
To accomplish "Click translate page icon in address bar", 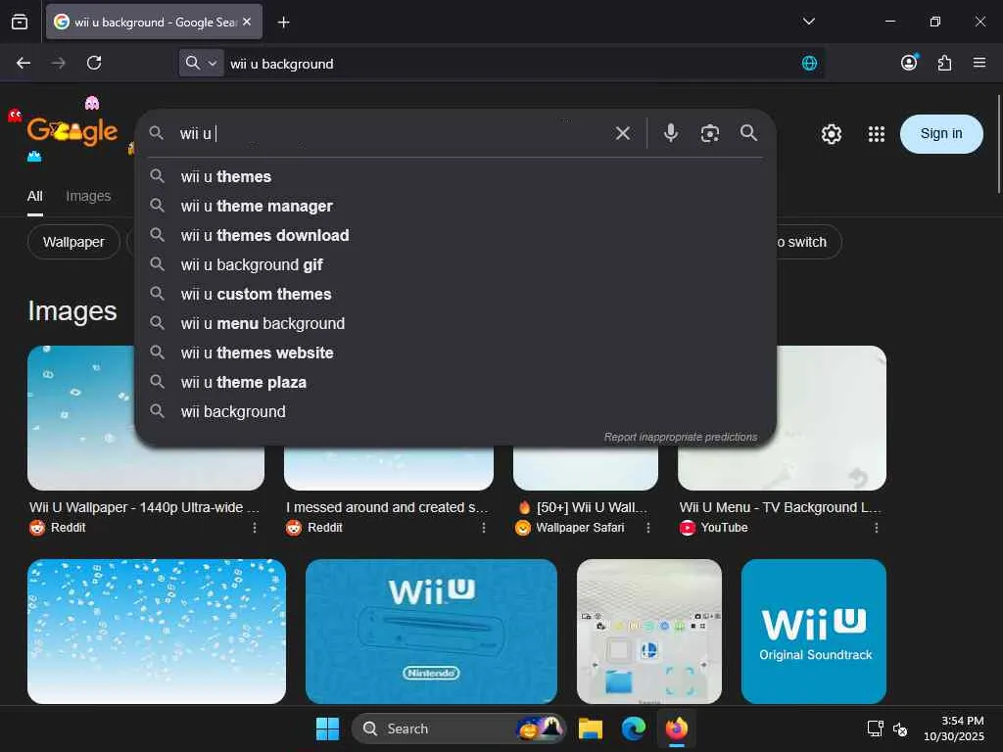I will pos(809,64).
